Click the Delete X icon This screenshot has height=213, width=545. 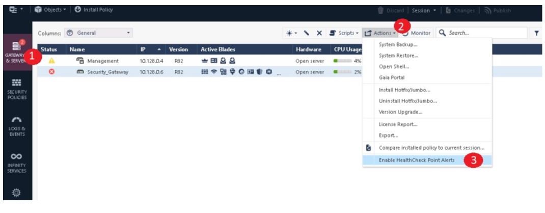point(319,33)
